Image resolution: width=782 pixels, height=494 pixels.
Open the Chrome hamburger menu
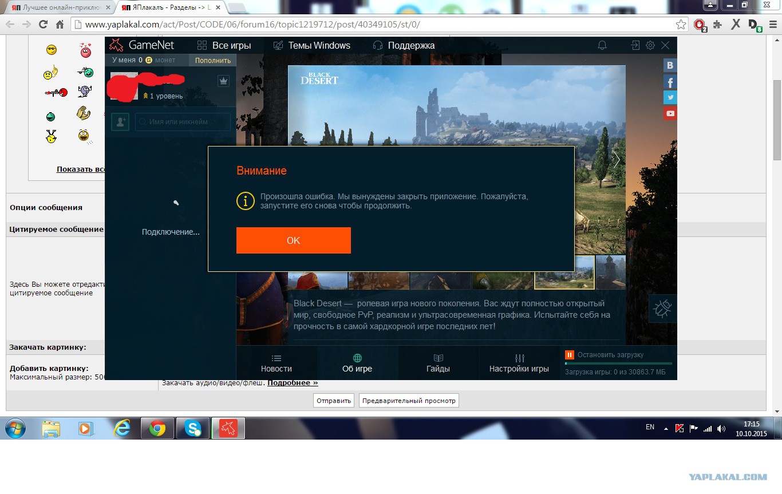click(772, 25)
